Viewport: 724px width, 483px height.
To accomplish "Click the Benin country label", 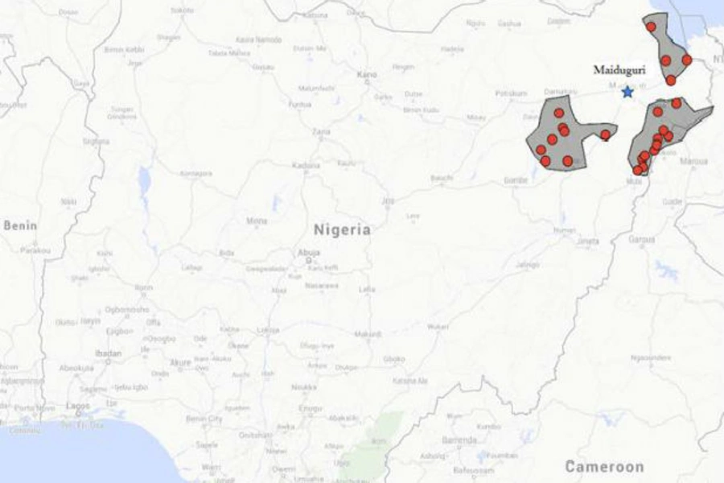I will (x=20, y=225).
